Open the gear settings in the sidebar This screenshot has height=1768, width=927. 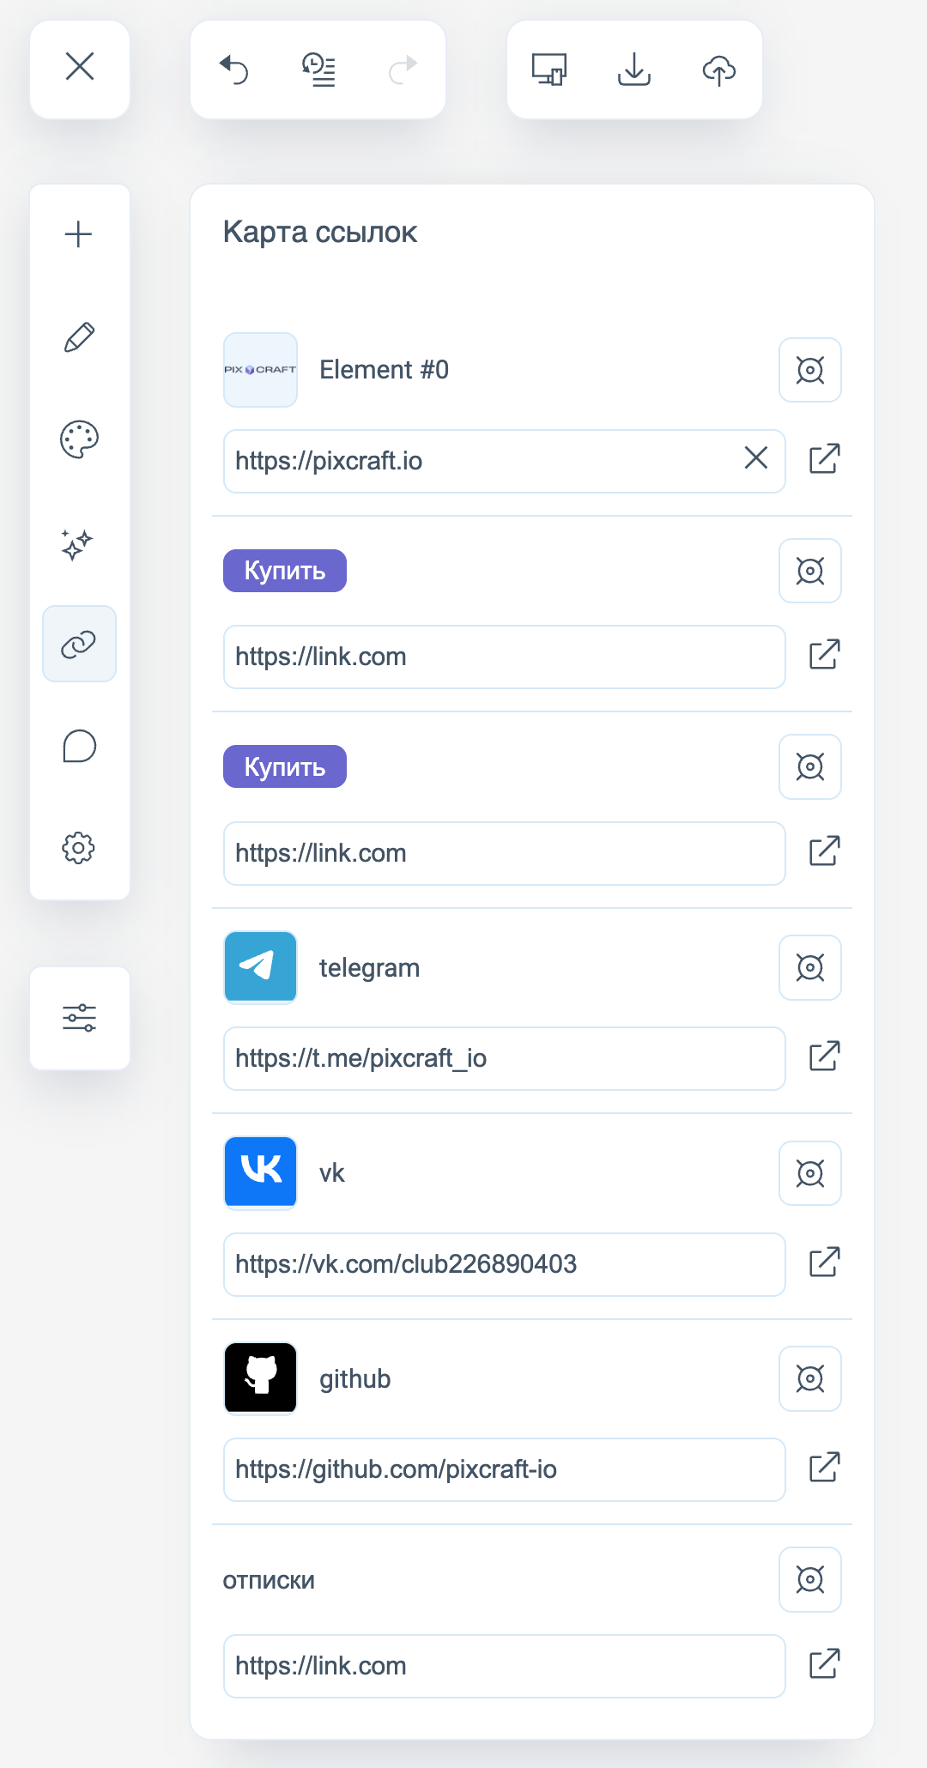(78, 848)
